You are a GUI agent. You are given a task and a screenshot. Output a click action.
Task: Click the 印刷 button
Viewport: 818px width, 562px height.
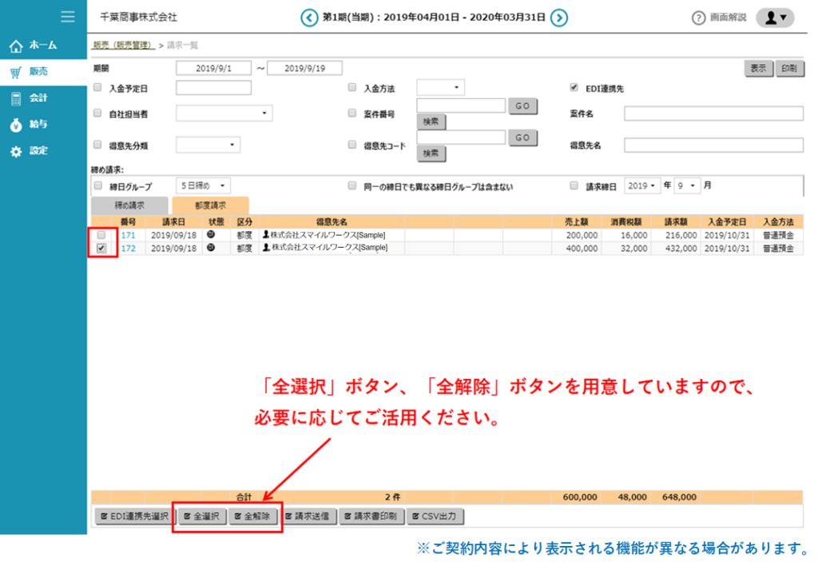pyautogui.click(x=789, y=69)
